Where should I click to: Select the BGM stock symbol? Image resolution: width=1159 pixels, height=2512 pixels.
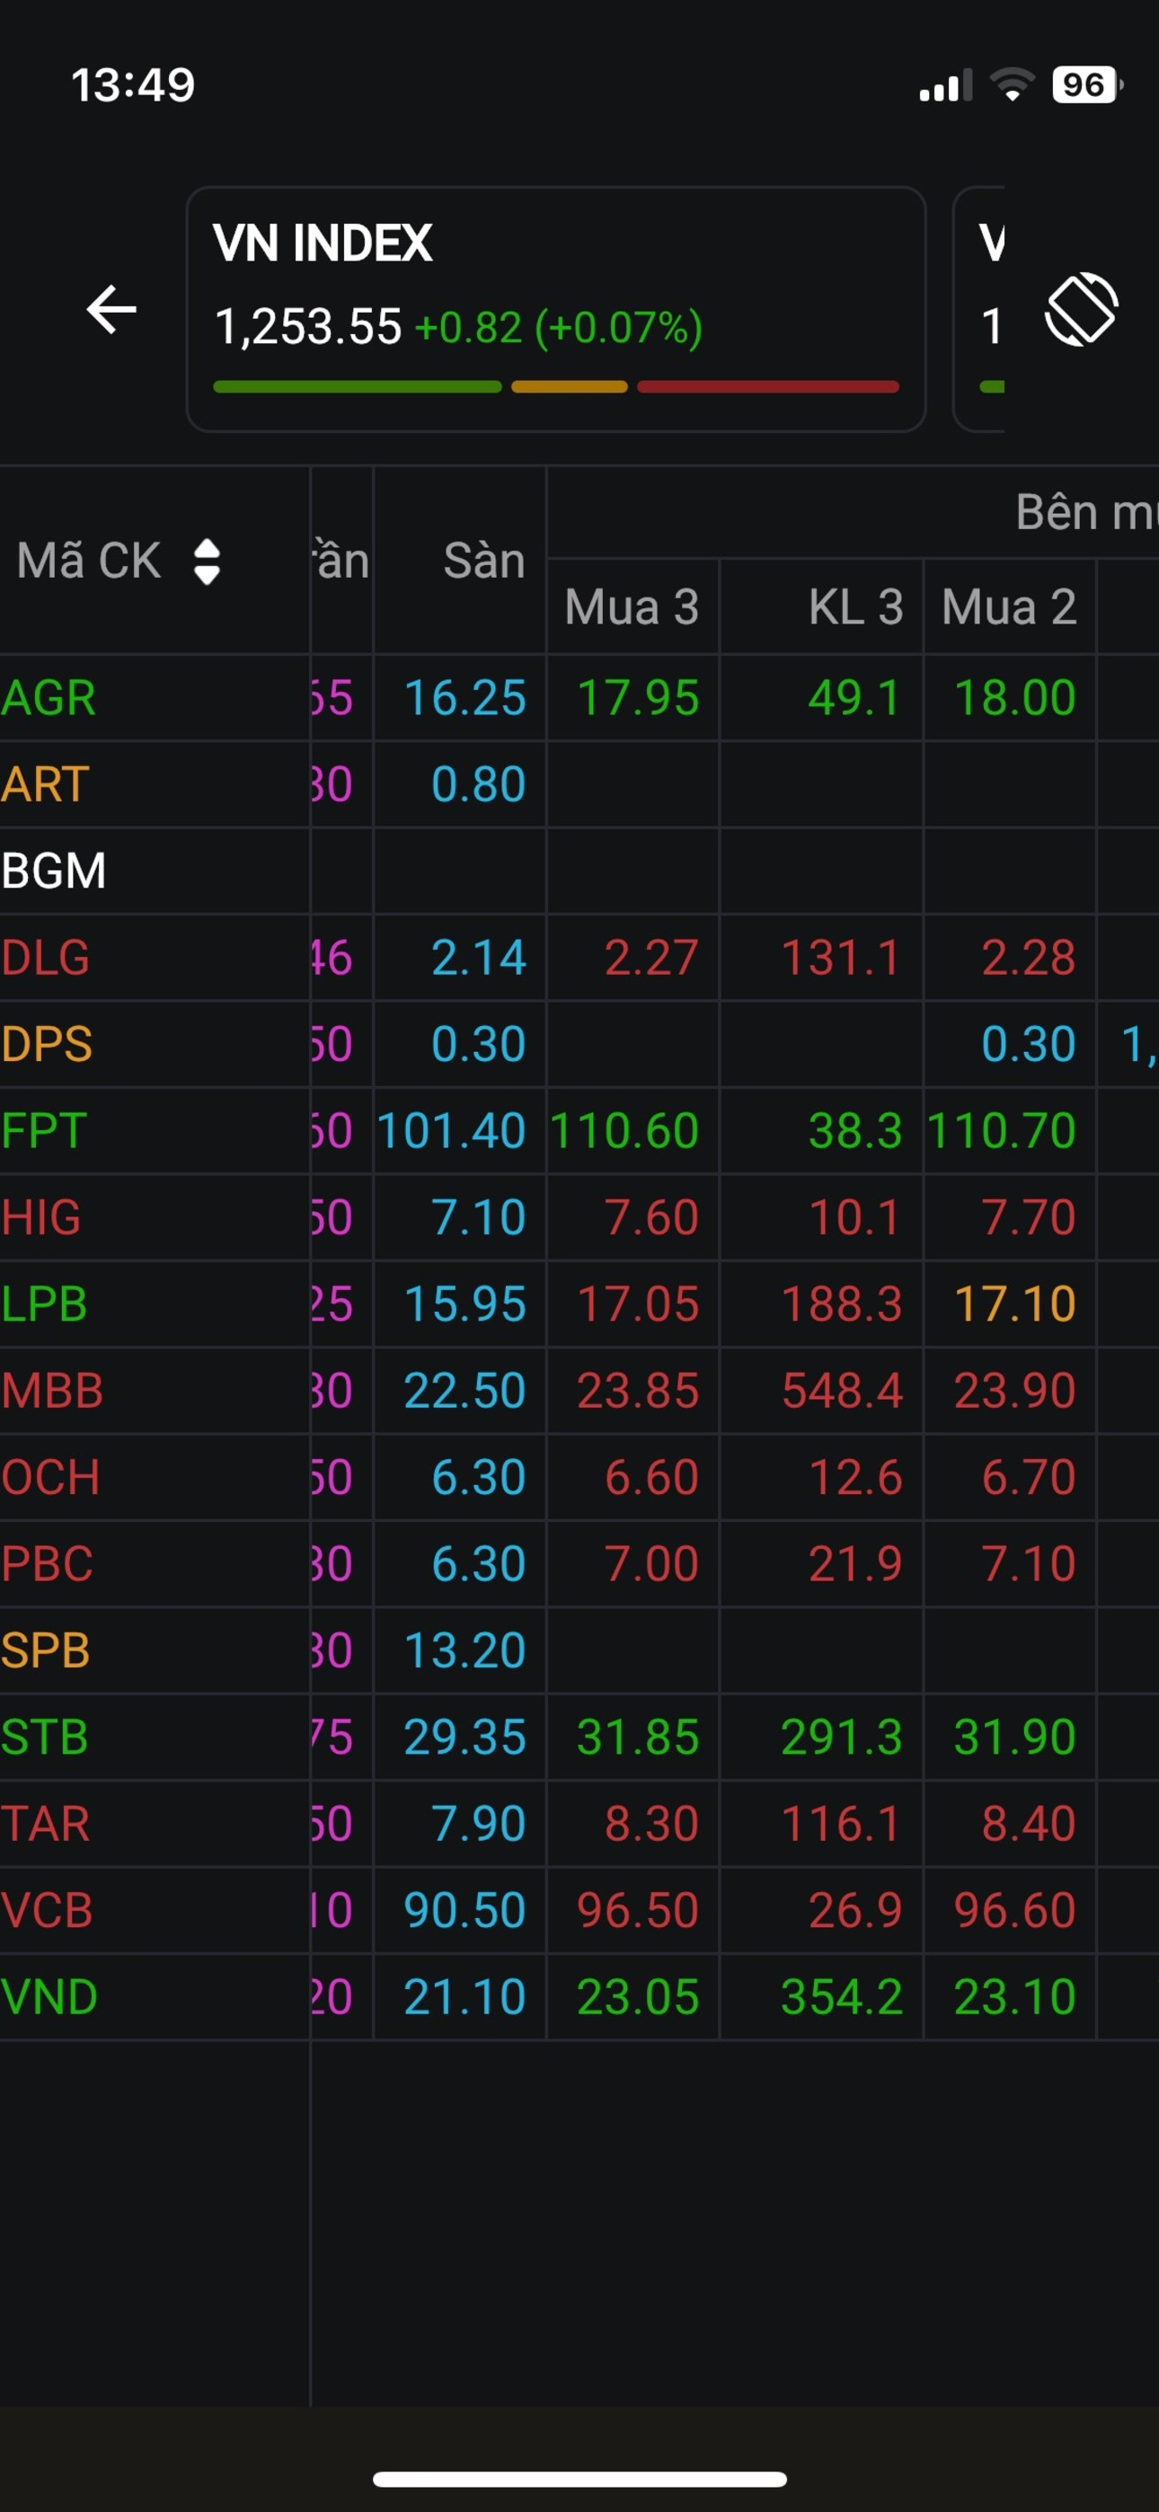(x=54, y=871)
